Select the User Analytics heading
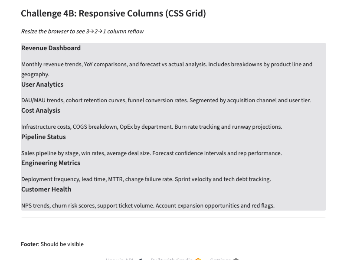Image resolution: width=347 pixels, height=260 pixels. click(x=42, y=84)
